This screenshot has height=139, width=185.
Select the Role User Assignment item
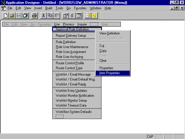coord(74,52)
